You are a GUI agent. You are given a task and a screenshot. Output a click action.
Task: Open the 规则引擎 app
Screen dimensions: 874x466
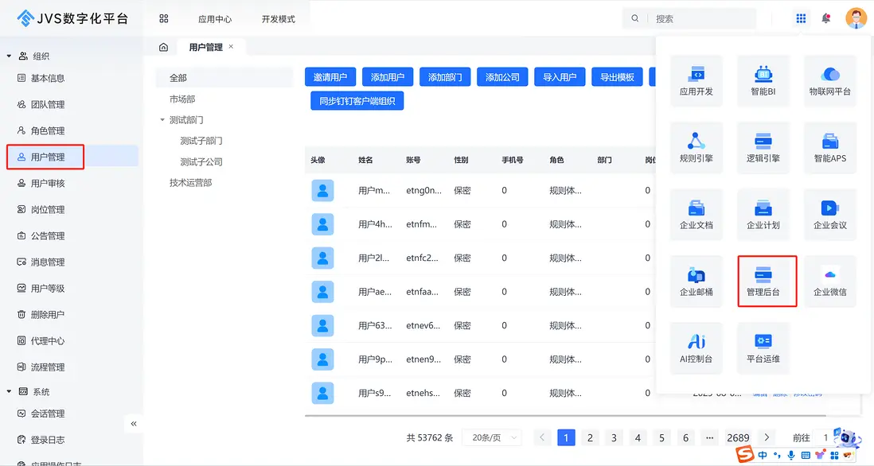[x=696, y=148]
